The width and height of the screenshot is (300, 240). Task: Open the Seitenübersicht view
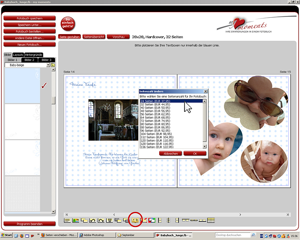point(94,37)
